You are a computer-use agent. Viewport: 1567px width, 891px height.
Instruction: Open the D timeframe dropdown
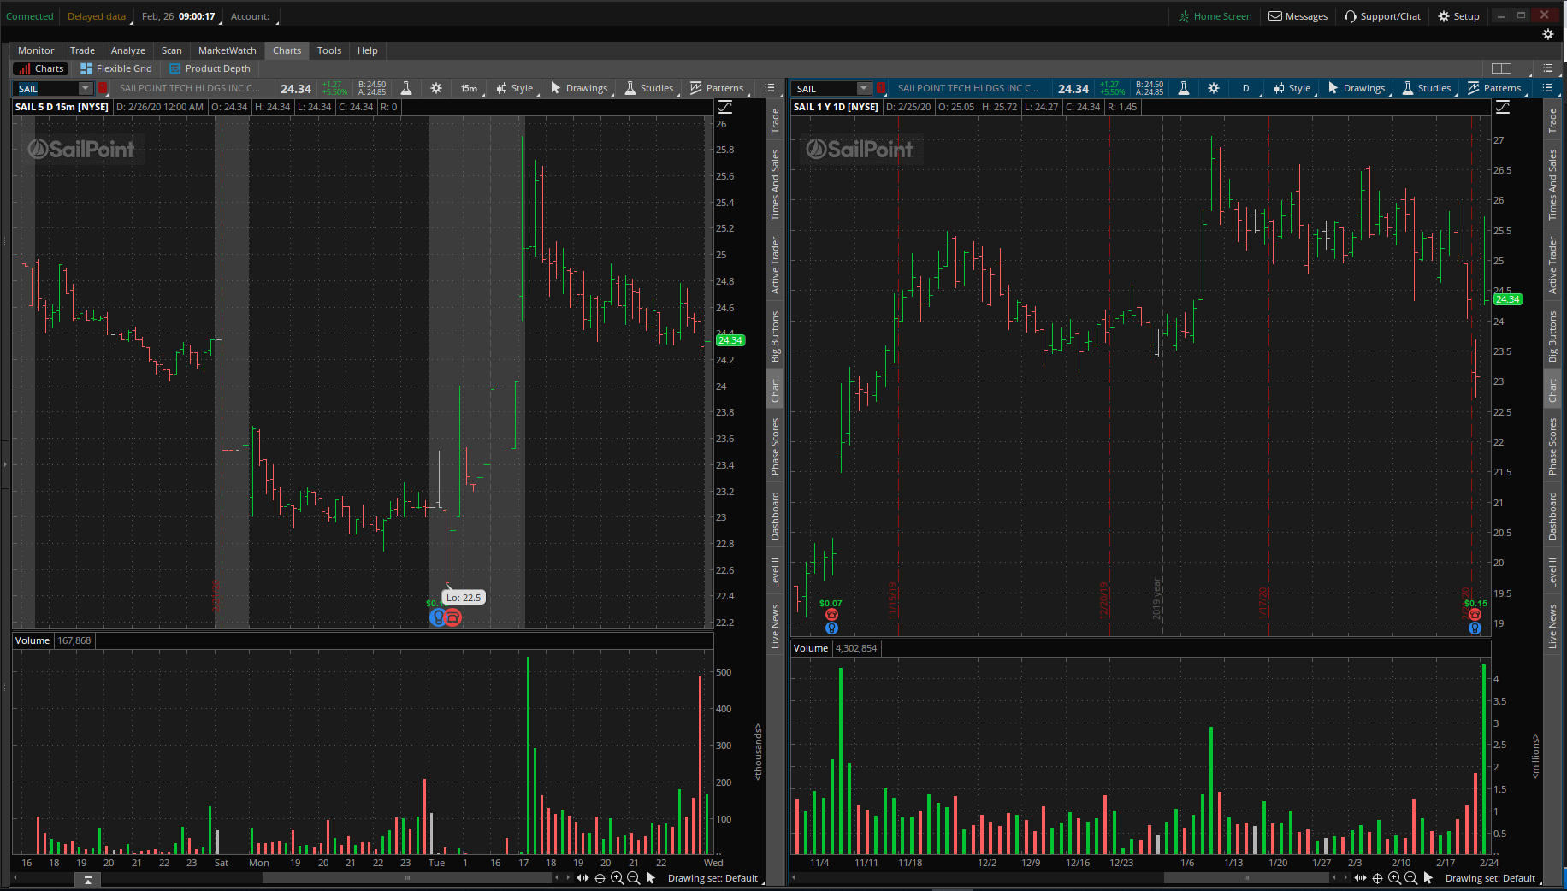(x=1247, y=88)
